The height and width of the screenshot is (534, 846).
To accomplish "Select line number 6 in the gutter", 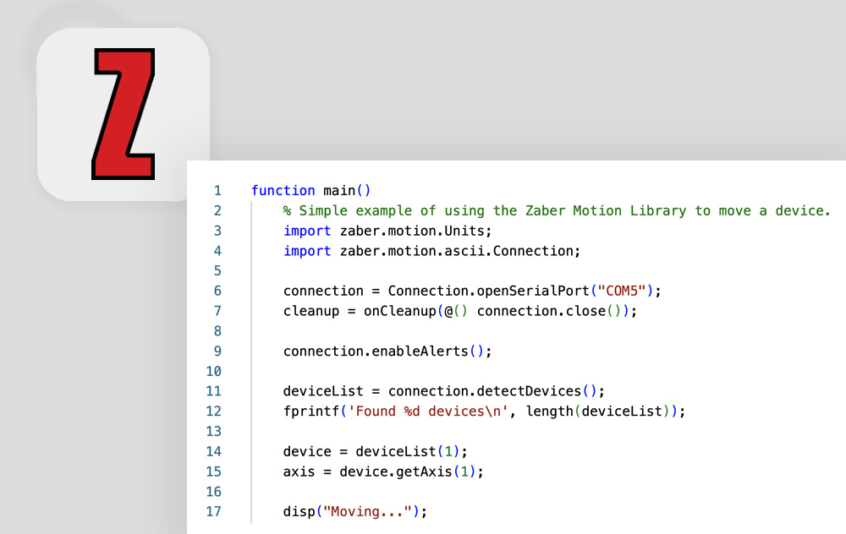I will point(217,291).
